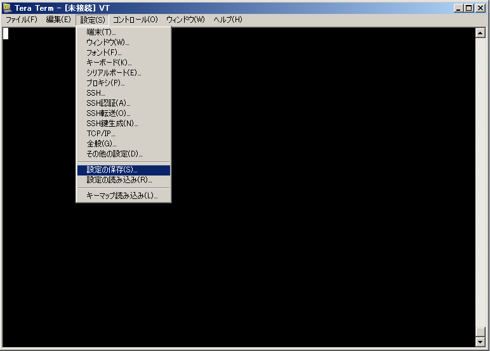Click the Tera Term title bar icon

point(7,8)
